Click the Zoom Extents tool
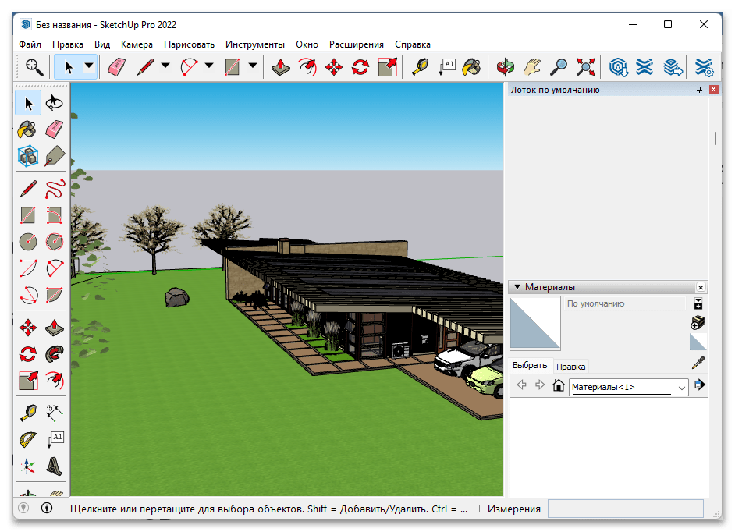735x532 pixels. pyautogui.click(x=585, y=67)
